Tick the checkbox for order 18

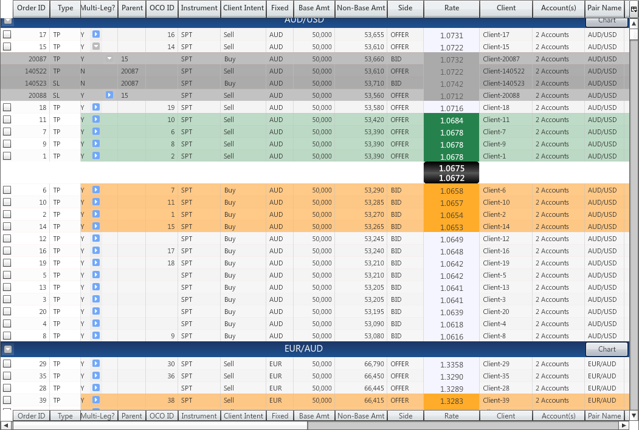[7, 107]
